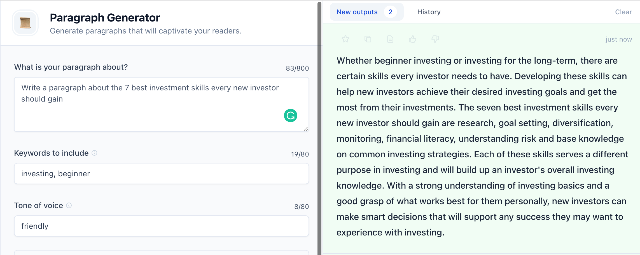
Task: Give thumbs up to the output
Action: click(x=413, y=39)
